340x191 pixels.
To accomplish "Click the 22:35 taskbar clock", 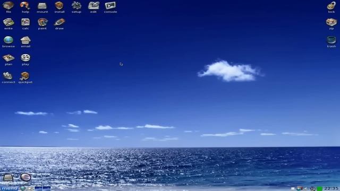I will (x=331, y=189).
